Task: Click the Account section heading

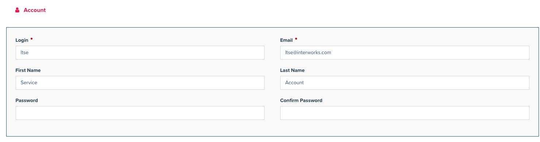Action: (x=35, y=10)
